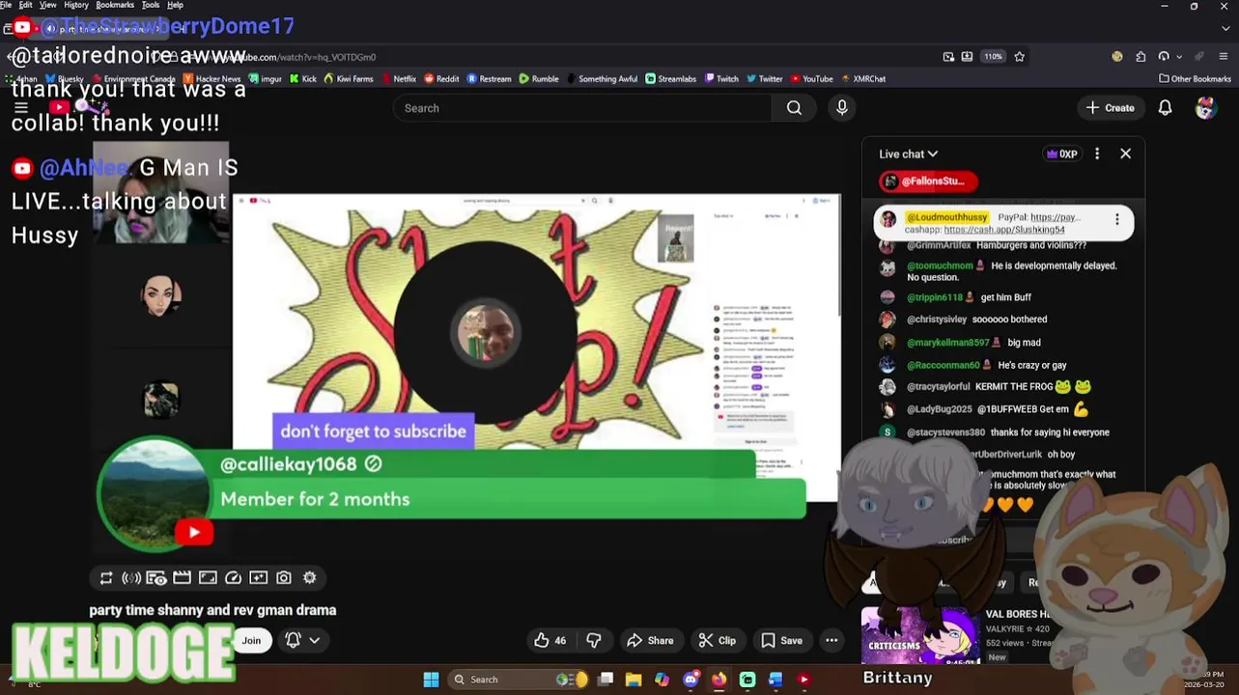The width and height of the screenshot is (1239, 695).
Task: Click the clapperboard cinema mode icon
Action: (x=182, y=577)
